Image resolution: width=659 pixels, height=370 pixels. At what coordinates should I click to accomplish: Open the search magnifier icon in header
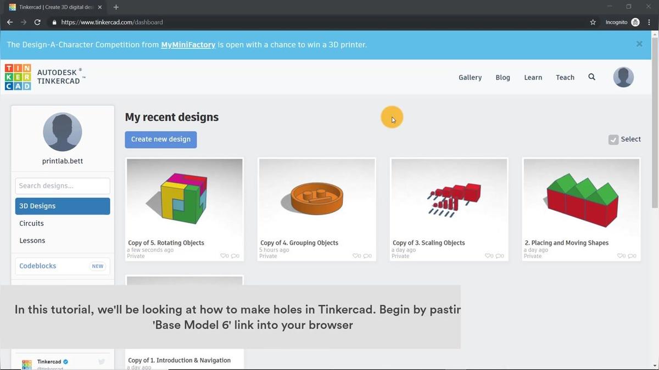[x=591, y=77]
